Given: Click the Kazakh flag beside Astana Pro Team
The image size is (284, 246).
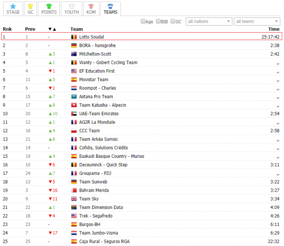Looking at the screenshot, I should [x=74, y=96].
